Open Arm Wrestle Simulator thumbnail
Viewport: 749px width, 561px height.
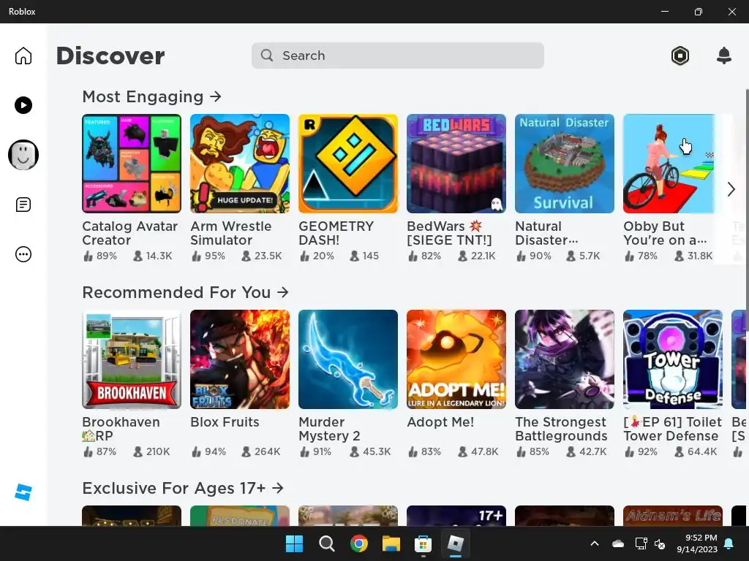coord(240,164)
